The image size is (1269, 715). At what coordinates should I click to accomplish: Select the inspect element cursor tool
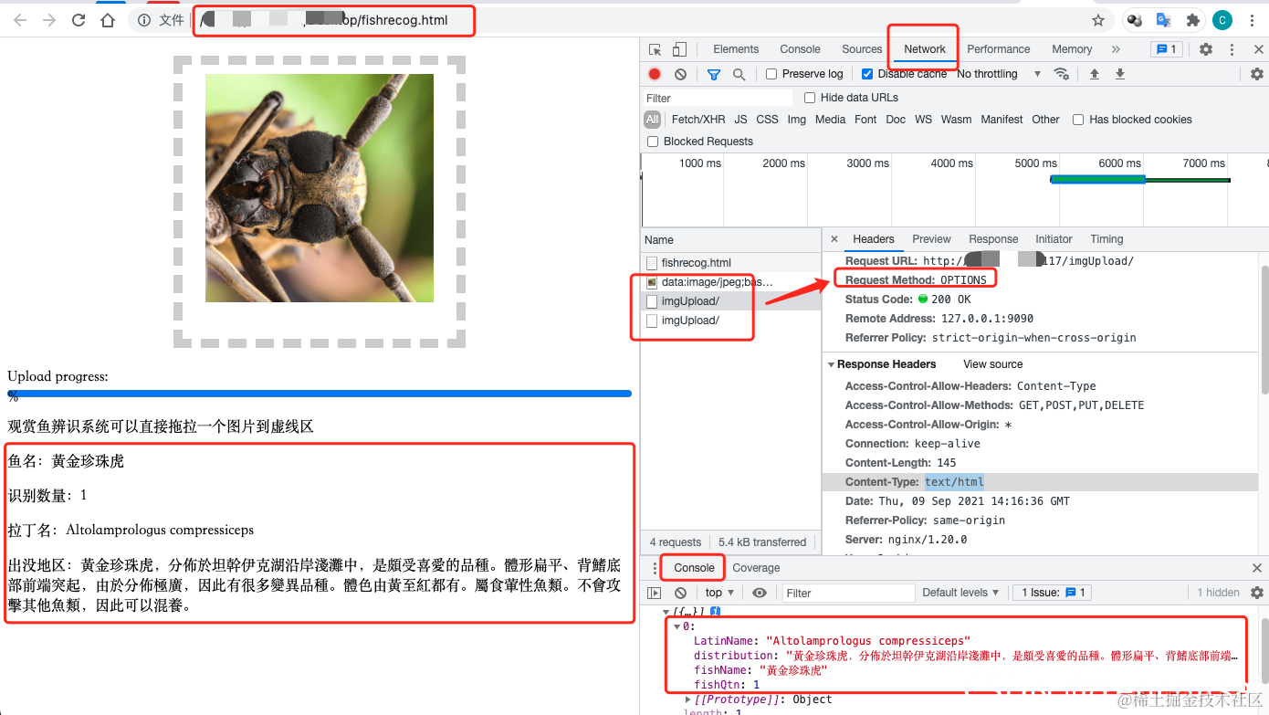point(654,48)
